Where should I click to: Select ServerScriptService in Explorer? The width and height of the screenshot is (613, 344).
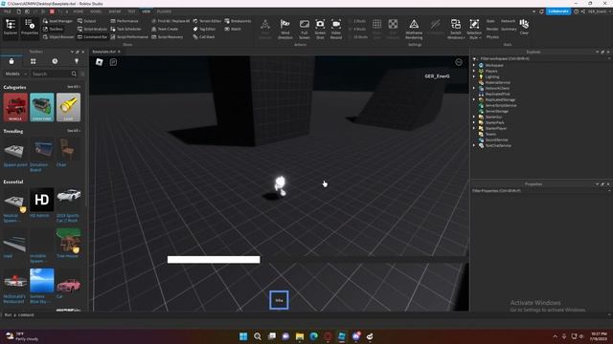[500, 105]
